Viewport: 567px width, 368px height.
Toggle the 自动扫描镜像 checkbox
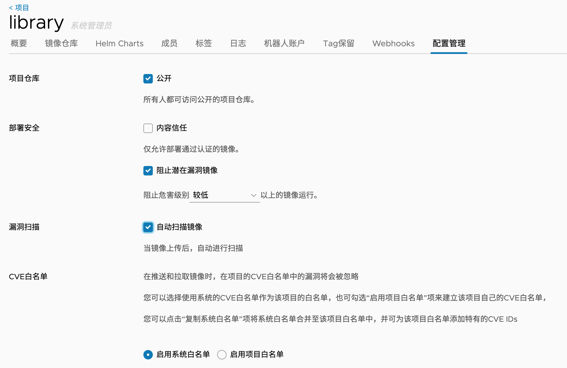[148, 227]
